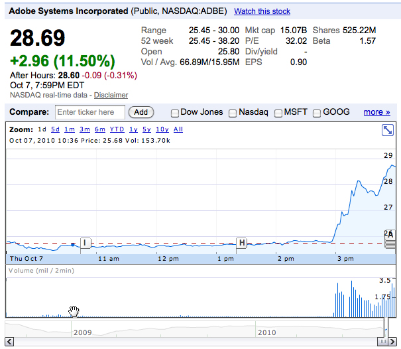Image resolution: width=401 pixels, height=349 pixels.
Task: Click the Adobe Systems Incorporated heading
Action: 68,11
